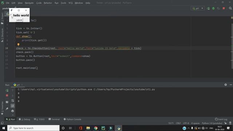Open the Refactor menu

pyautogui.click(x=48, y=3)
